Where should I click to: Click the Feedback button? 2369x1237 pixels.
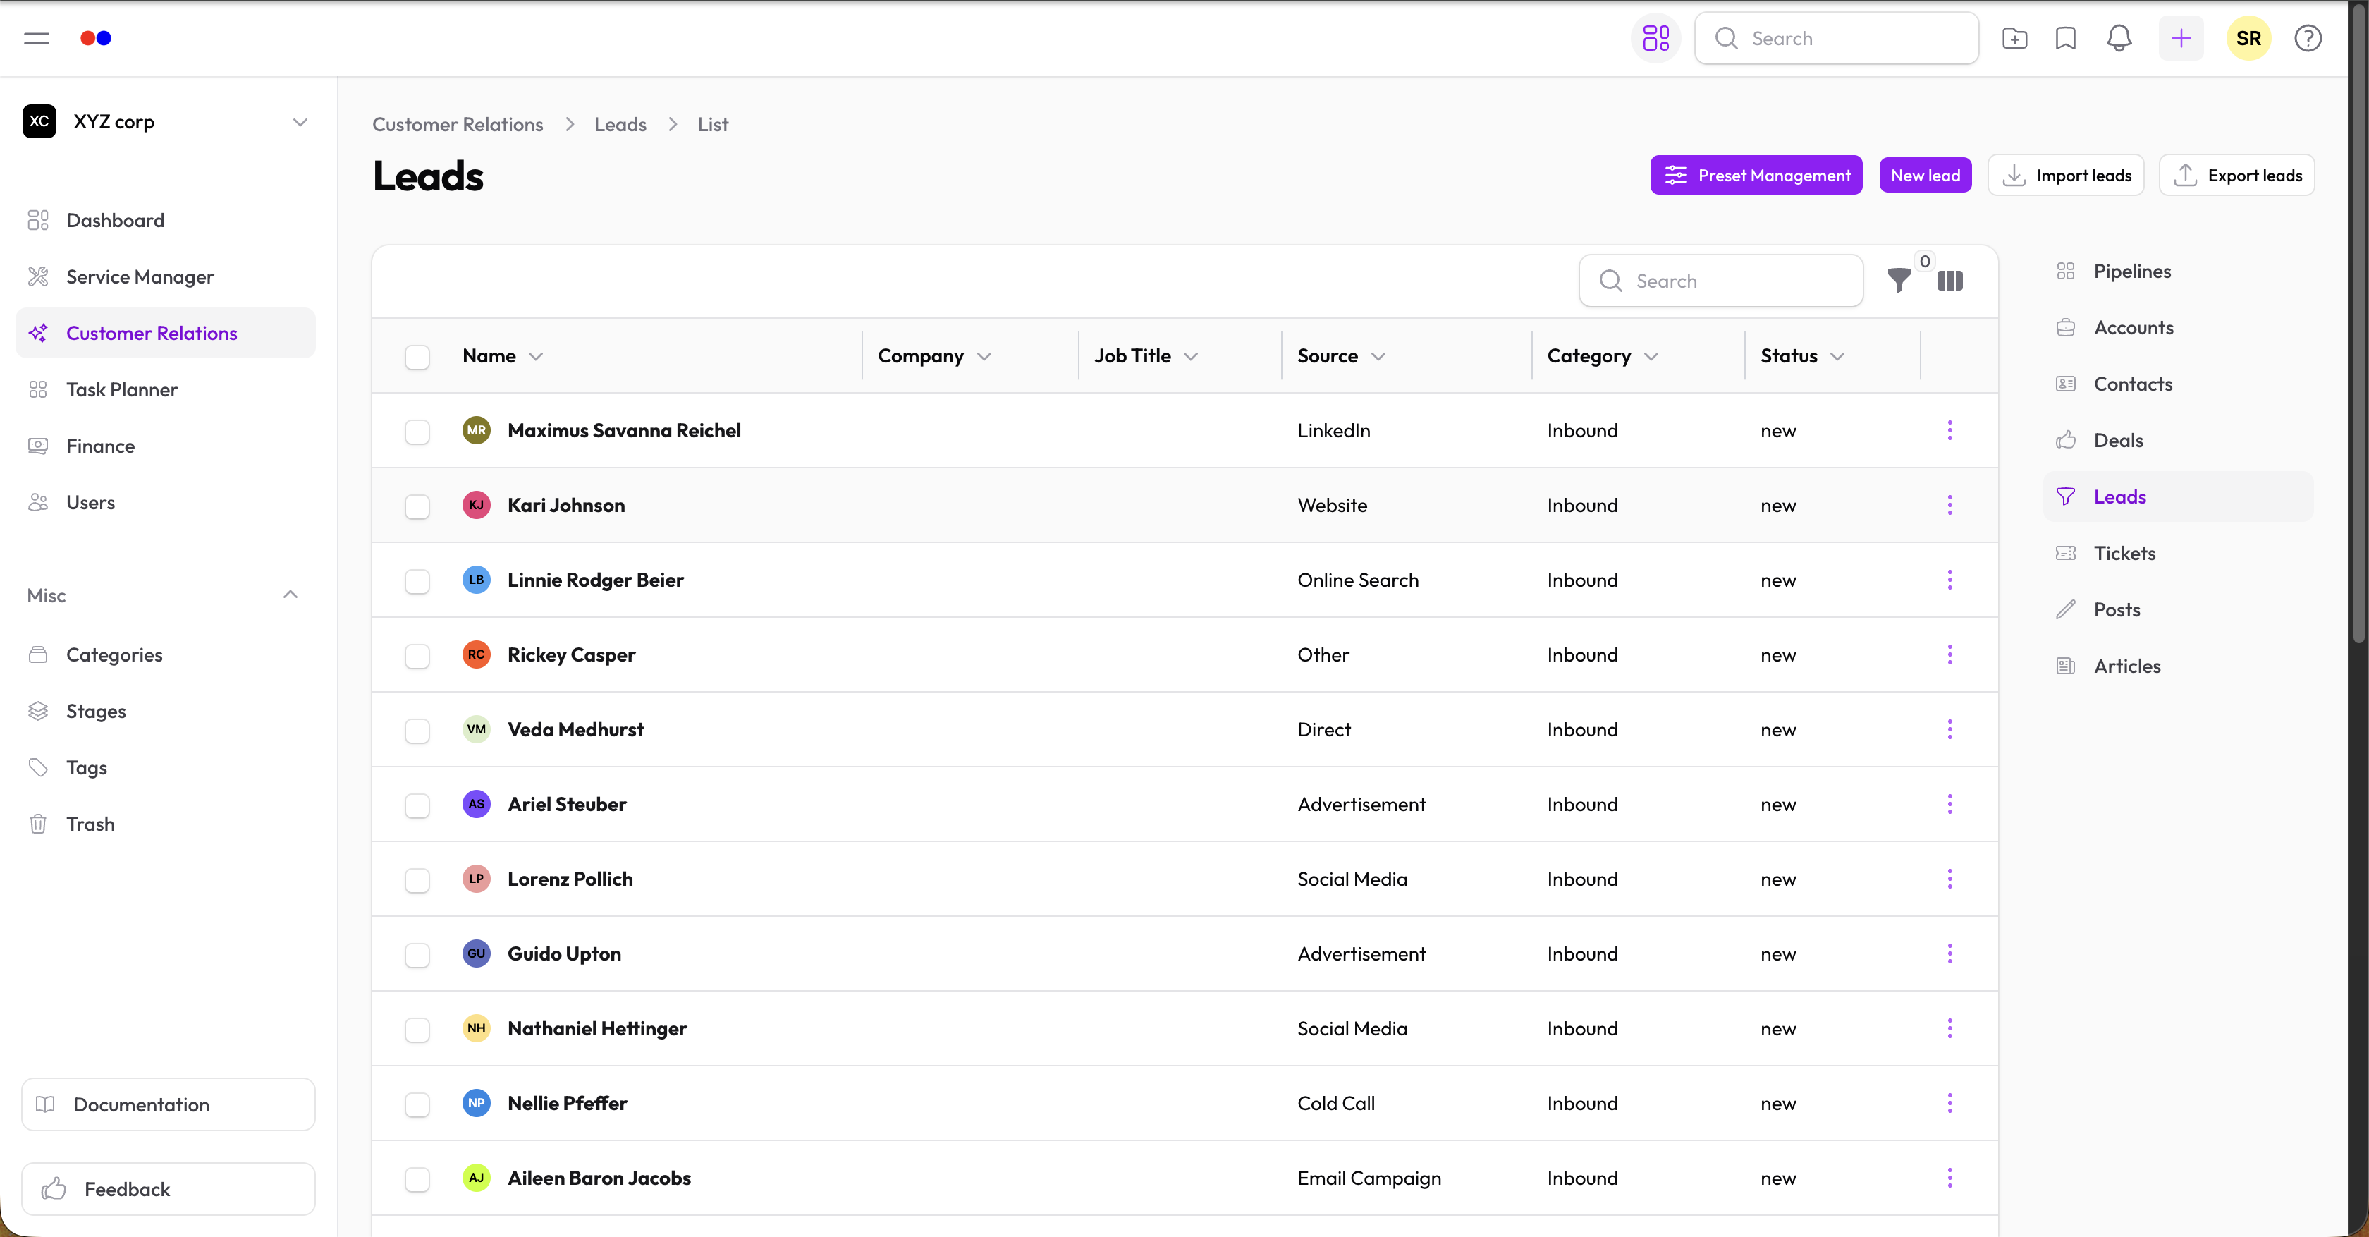169,1189
